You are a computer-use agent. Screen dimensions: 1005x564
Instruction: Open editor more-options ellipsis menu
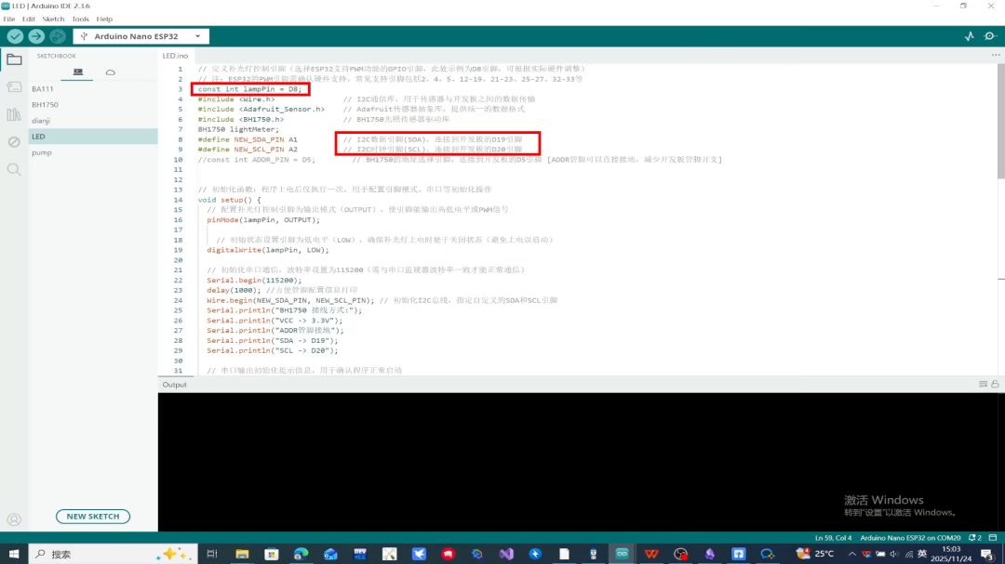tap(996, 55)
